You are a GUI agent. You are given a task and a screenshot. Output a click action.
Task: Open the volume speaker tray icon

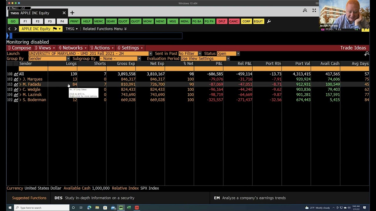[349, 208]
